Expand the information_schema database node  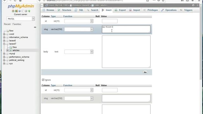4,37
